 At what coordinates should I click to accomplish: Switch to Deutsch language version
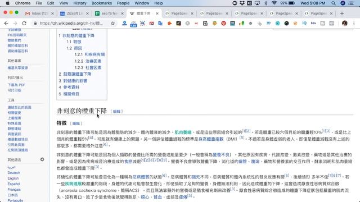point(13,173)
